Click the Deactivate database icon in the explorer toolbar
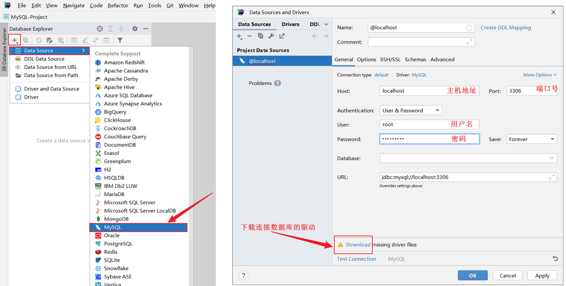The image size is (566, 286). (x=61, y=40)
